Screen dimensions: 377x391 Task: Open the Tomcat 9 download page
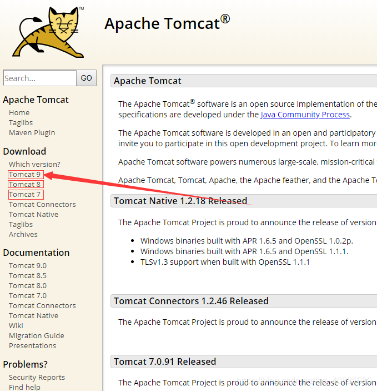coord(25,174)
